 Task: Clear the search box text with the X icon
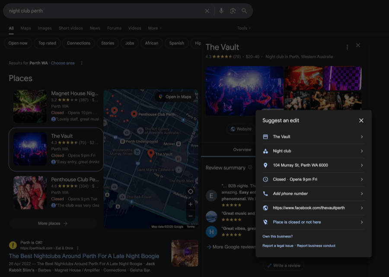pyautogui.click(x=207, y=11)
